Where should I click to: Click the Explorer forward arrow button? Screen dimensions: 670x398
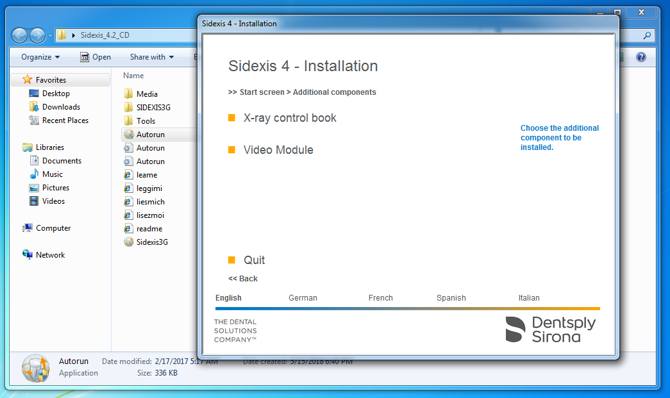38,35
